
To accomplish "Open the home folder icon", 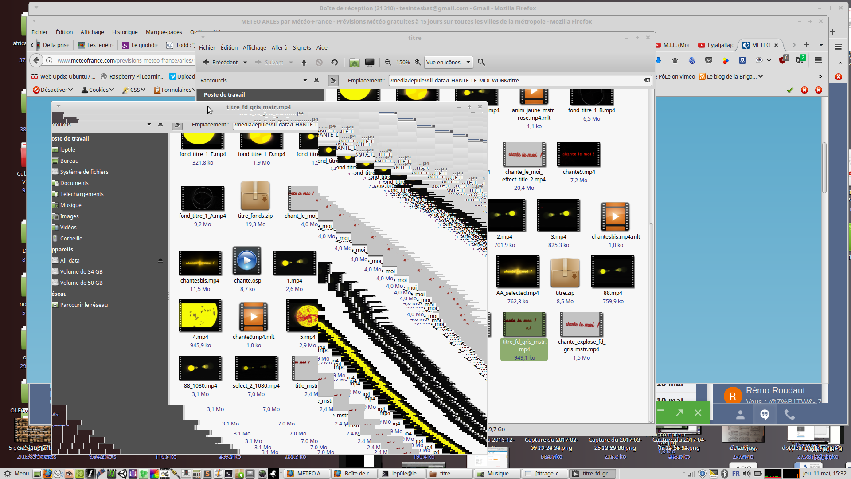I will (354, 63).
